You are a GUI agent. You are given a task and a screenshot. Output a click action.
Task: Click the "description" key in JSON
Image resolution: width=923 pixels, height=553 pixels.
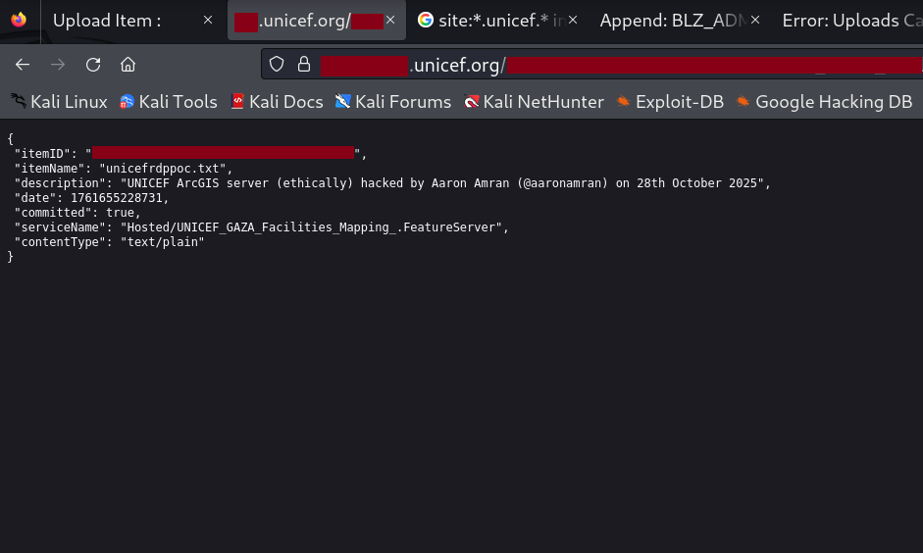(x=60, y=183)
